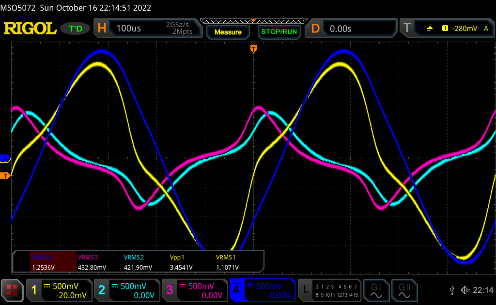This screenshot has height=305, width=496.
Task: Click the muted speaker sound icon
Action: click(x=465, y=290)
